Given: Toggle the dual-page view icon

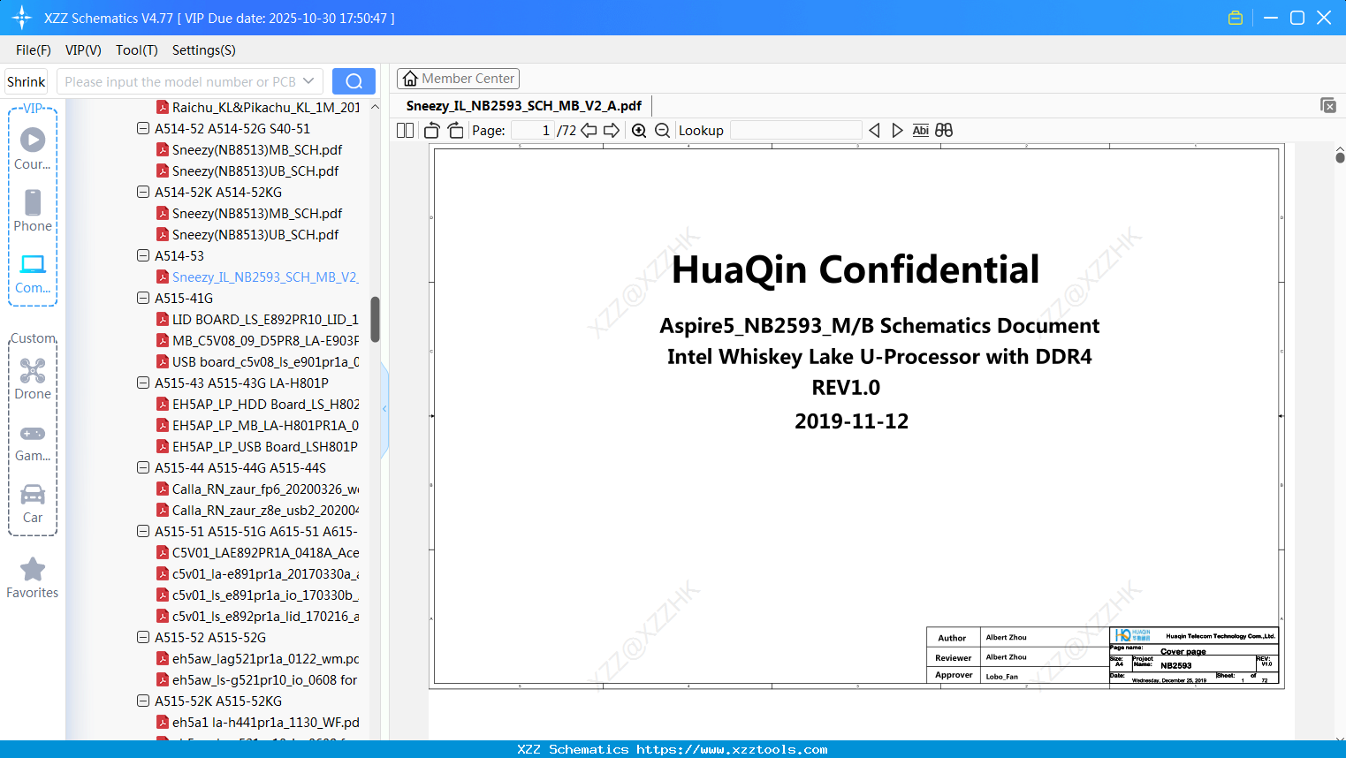Looking at the screenshot, I should (x=406, y=131).
